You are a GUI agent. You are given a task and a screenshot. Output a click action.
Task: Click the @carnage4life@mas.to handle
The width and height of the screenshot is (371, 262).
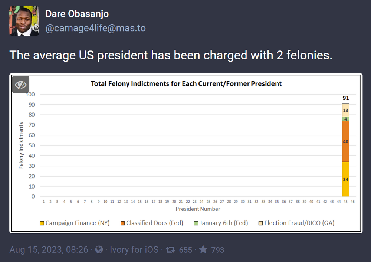96,28
